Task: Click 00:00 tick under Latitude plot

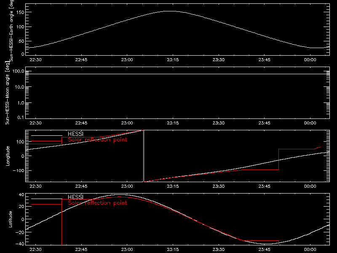Action: (310, 249)
